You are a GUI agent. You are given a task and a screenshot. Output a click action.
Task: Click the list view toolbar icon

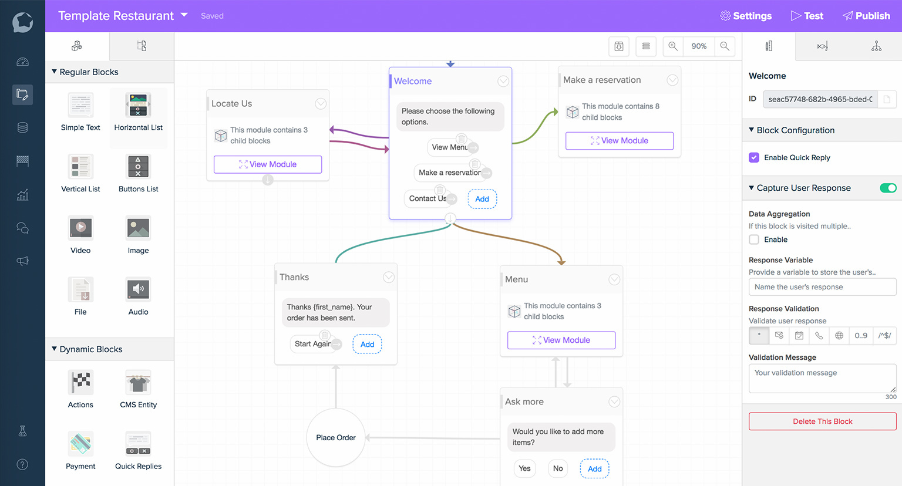(x=646, y=46)
